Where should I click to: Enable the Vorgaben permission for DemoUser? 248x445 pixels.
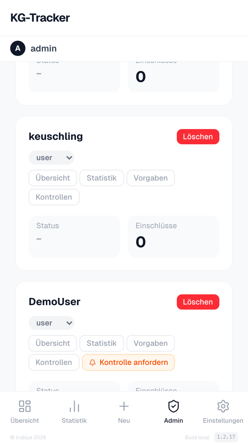pyautogui.click(x=150, y=343)
